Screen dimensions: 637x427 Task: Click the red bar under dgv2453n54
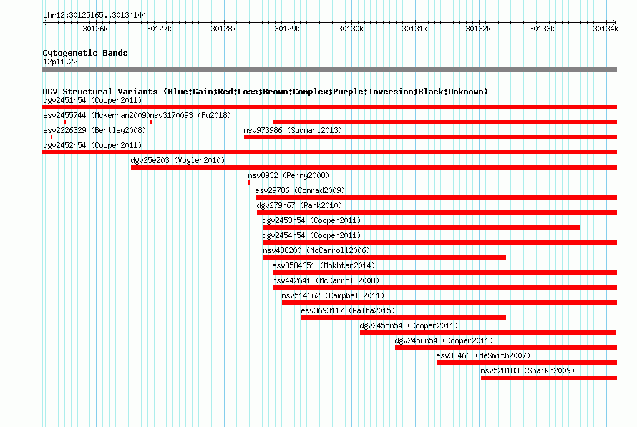pos(421,227)
